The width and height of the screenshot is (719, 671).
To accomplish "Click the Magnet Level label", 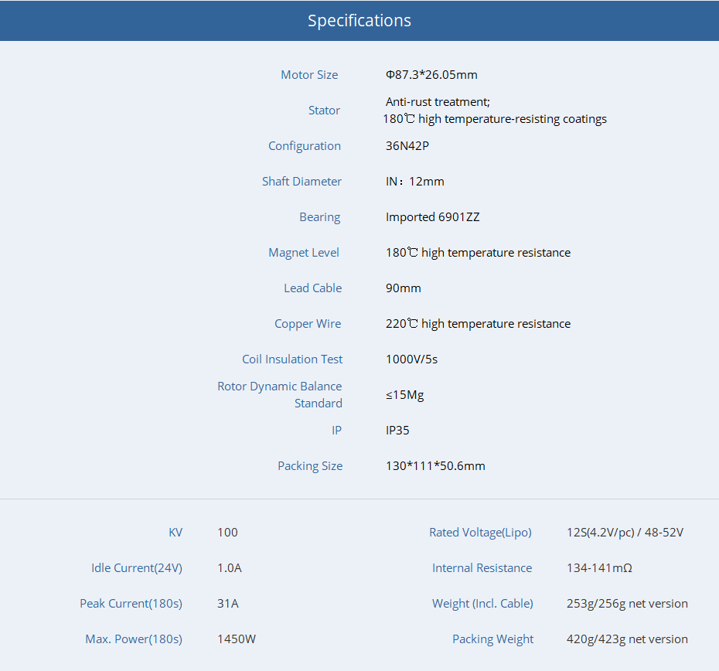I will [x=304, y=253].
